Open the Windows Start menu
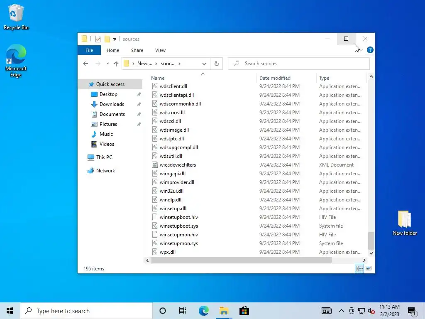 point(10,311)
